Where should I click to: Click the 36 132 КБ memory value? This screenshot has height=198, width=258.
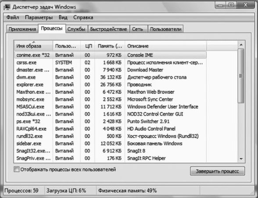111,77
